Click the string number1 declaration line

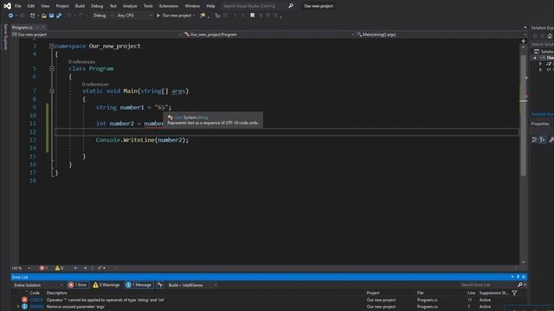click(133, 107)
